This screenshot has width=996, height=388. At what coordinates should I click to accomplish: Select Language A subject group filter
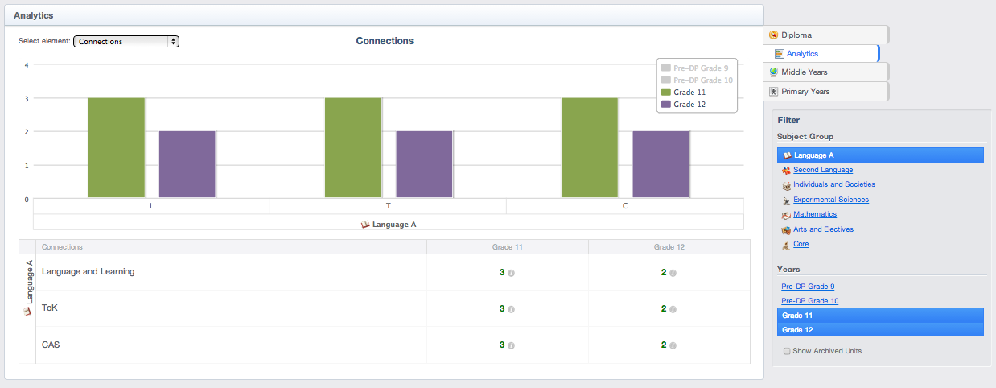[880, 155]
